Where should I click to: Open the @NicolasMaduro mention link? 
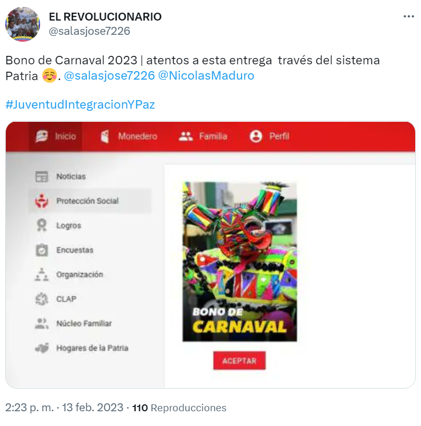[206, 75]
